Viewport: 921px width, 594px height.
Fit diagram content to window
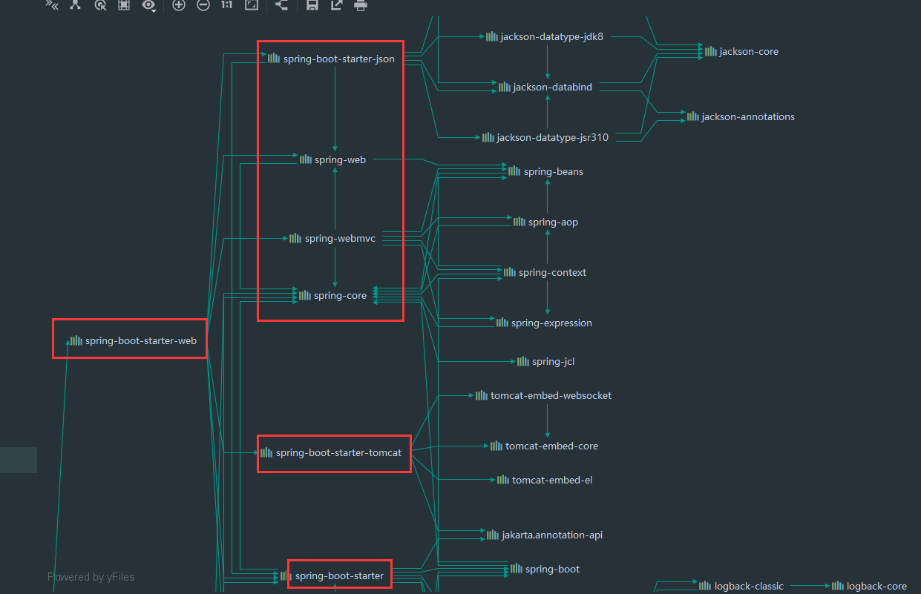pyautogui.click(x=252, y=5)
